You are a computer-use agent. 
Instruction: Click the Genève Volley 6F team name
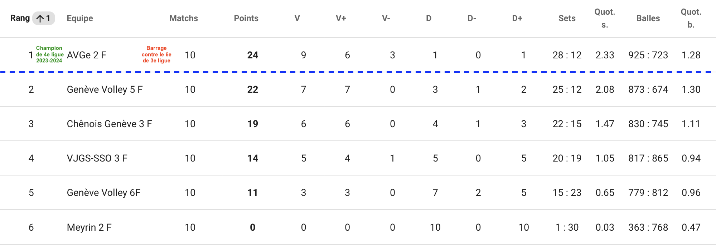point(104,193)
